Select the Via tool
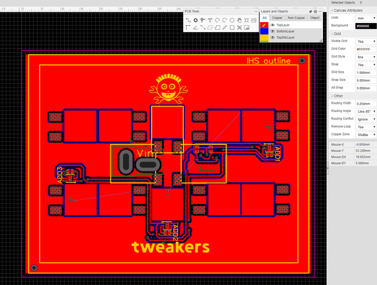The width and height of the screenshot is (377, 285). (x=203, y=21)
